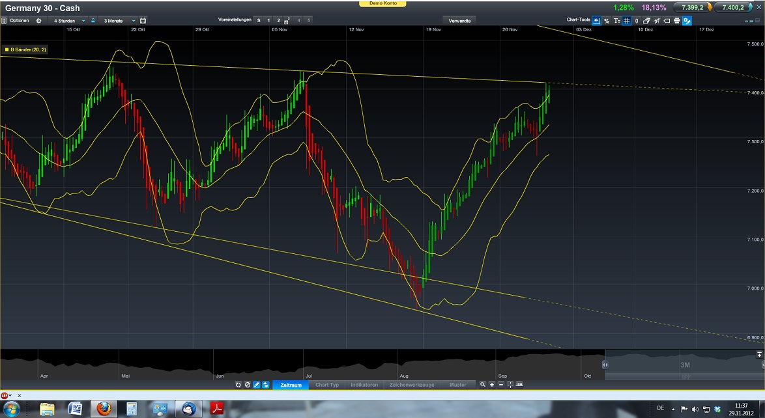Select the Chart Typ tab
Screen dimensions: 765x418
(327, 385)
